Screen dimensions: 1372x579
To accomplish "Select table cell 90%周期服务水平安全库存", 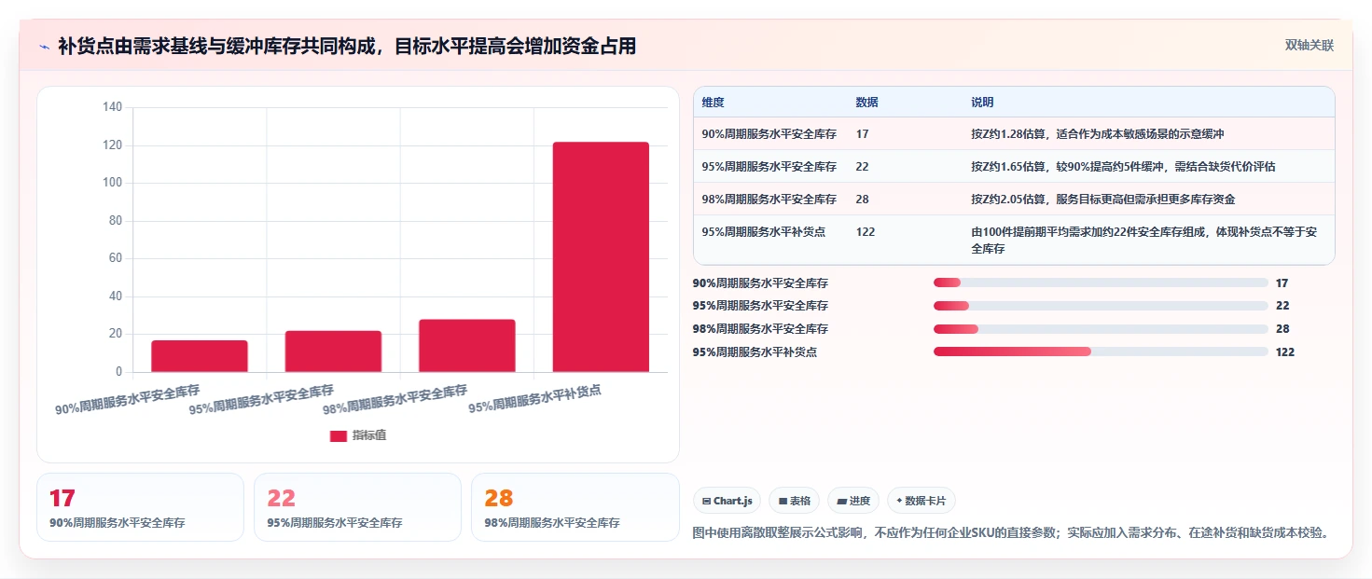I will (769, 134).
